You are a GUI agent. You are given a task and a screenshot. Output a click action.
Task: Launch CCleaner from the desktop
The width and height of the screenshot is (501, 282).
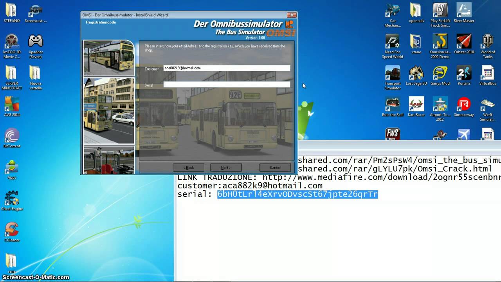click(x=12, y=232)
